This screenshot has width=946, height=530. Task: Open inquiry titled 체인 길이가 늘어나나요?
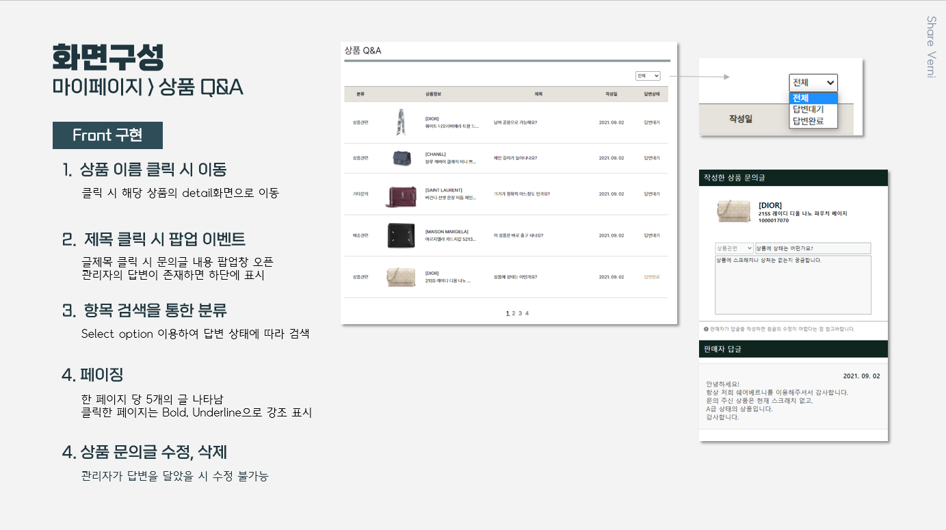click(x=515, y=158)
